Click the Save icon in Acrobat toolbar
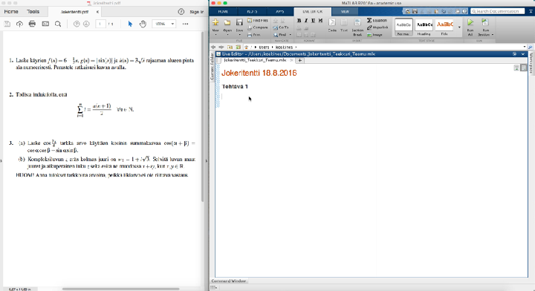 pos(7,24)
